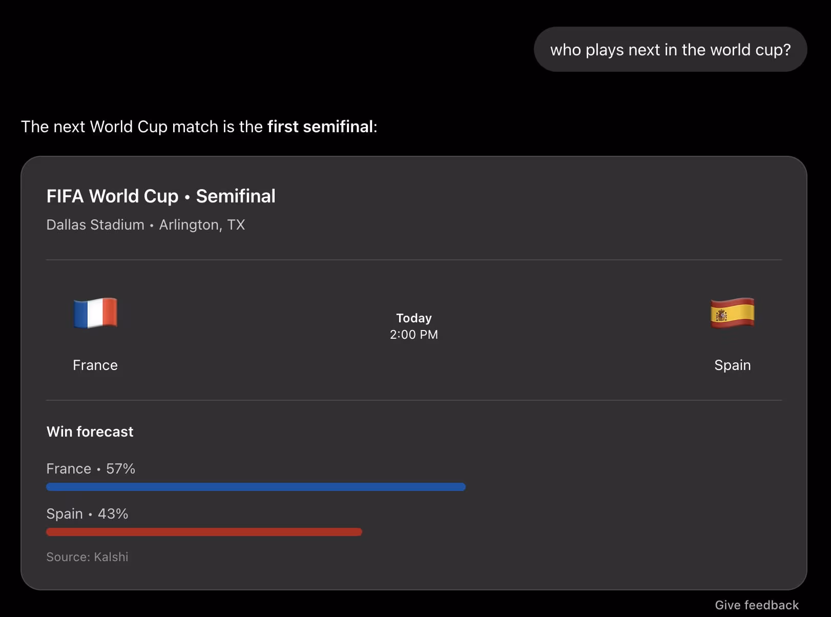Click the Semifinal word in the card header
Viewport: 831px width, 617px height.
coord(236,196)
